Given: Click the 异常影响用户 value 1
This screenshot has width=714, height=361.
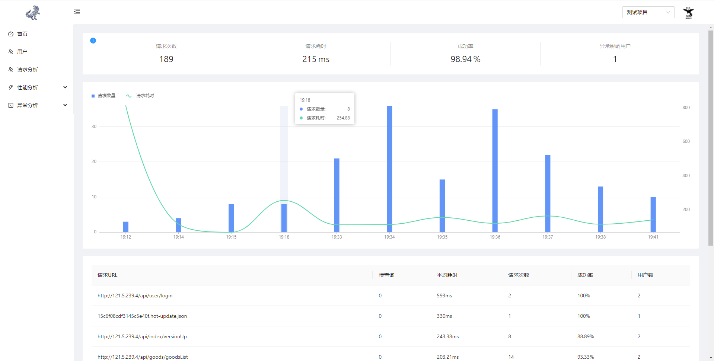Looking at the screenshot, I should (615, 59).
